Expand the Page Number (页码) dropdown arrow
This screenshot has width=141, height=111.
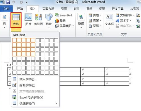coord(101,26)
